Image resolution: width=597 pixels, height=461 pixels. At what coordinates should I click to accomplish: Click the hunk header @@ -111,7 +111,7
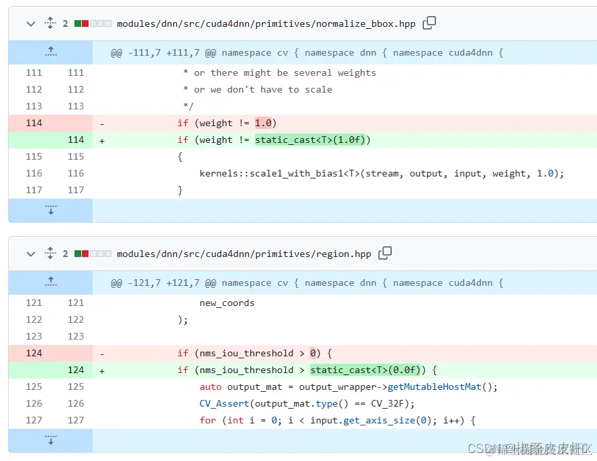click(307, 52)
